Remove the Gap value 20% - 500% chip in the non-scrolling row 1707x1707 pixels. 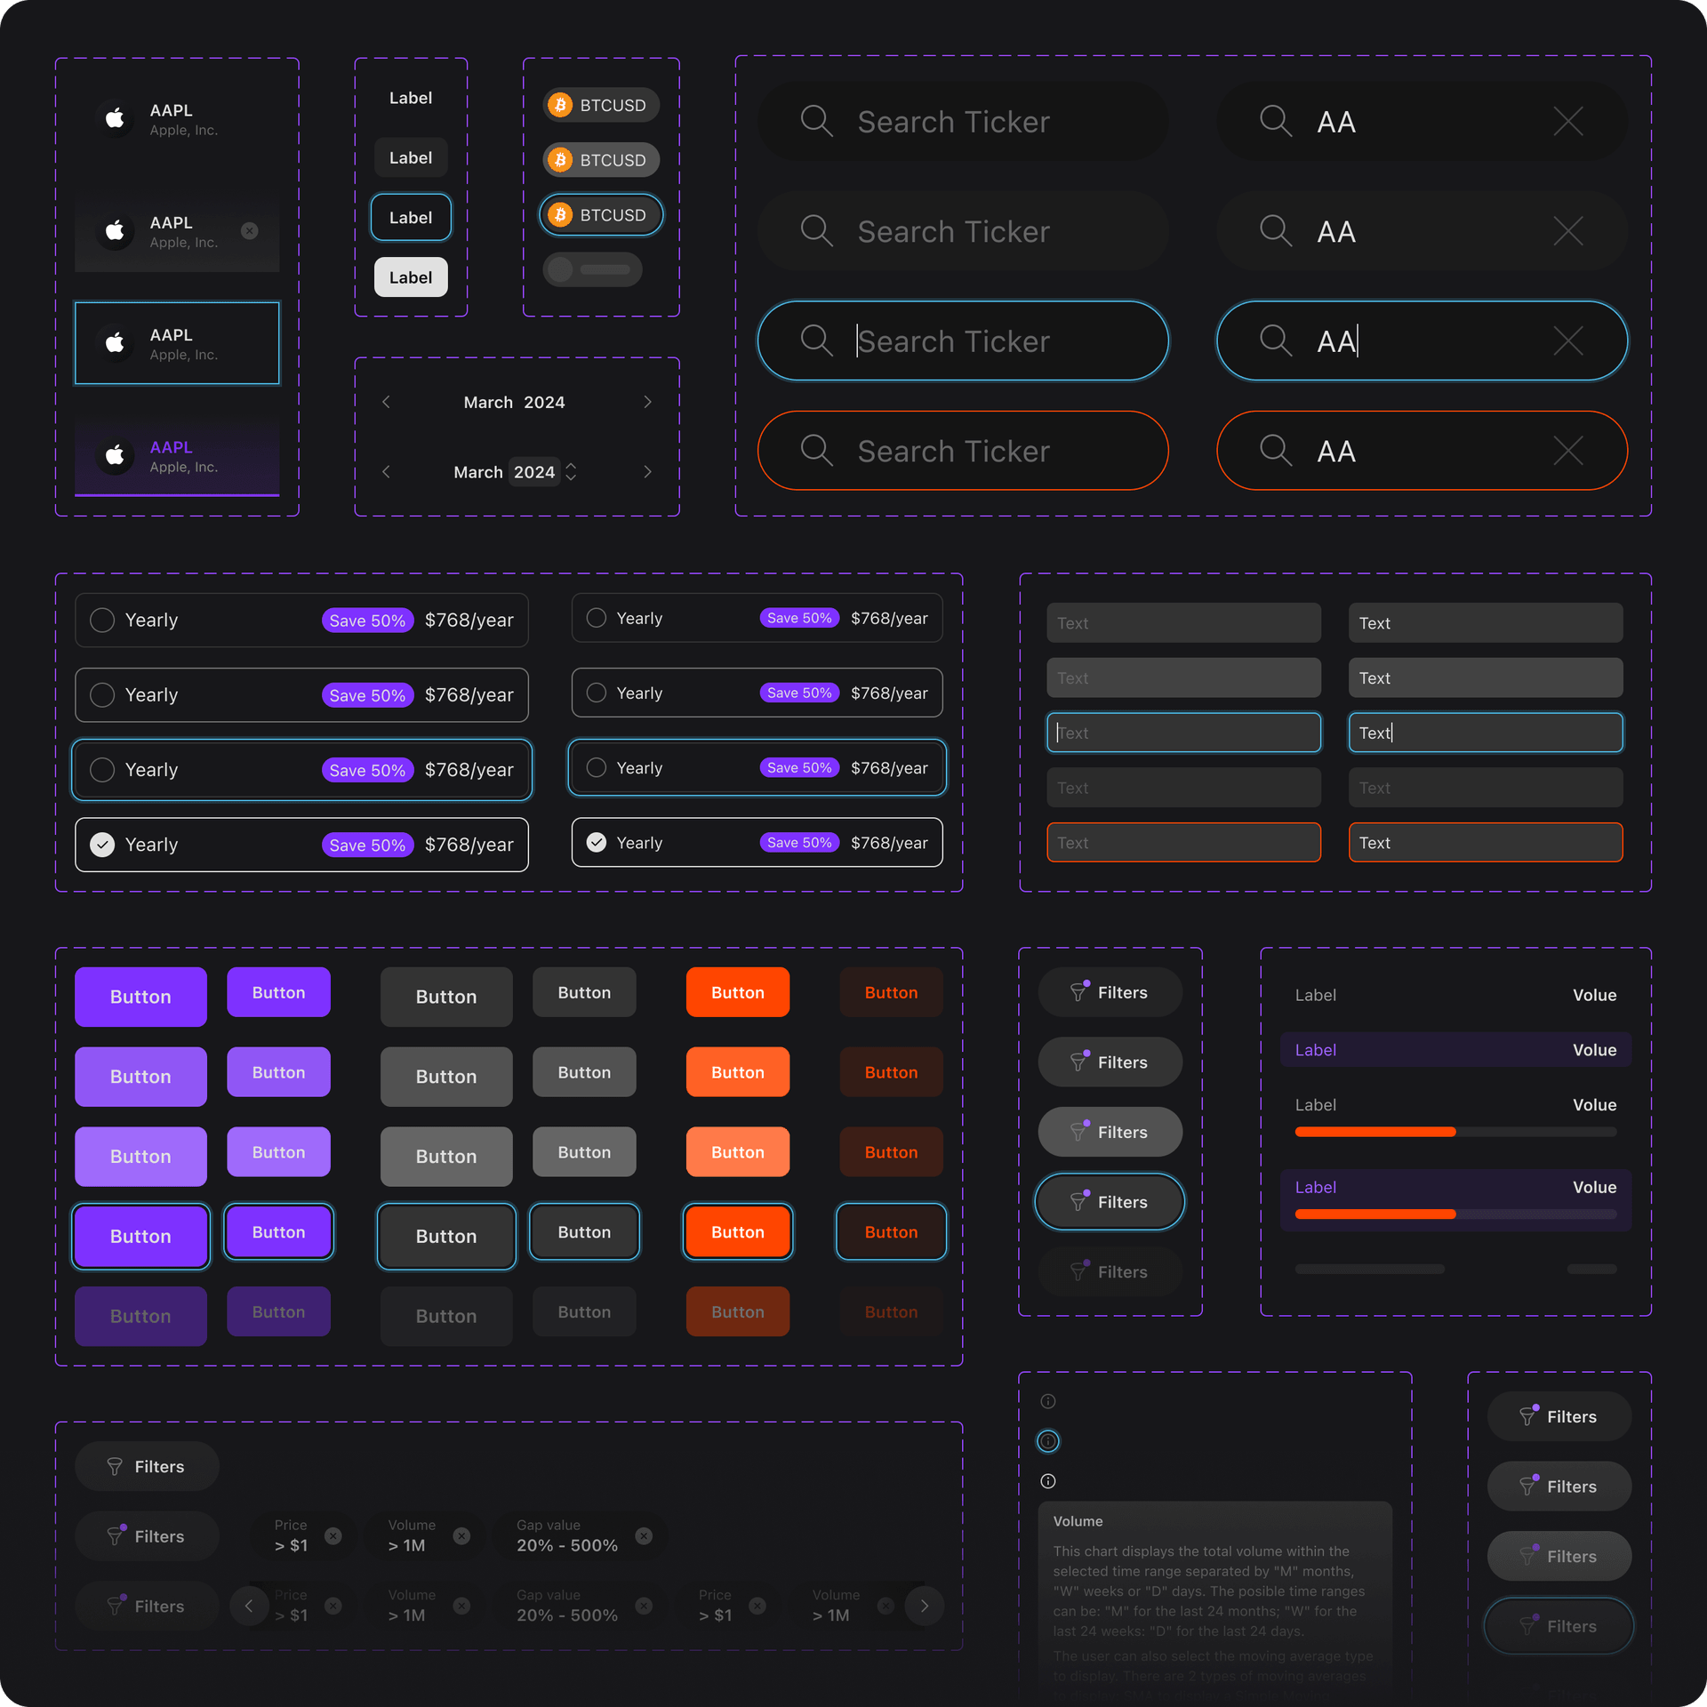point(645,1536)
